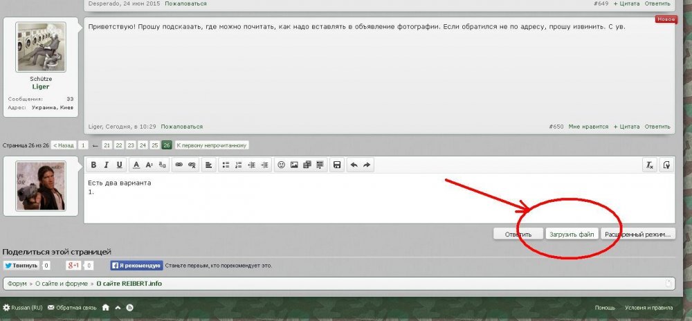Go to page 21 of thread
The image size is (692, 321).
coord(107,145)
